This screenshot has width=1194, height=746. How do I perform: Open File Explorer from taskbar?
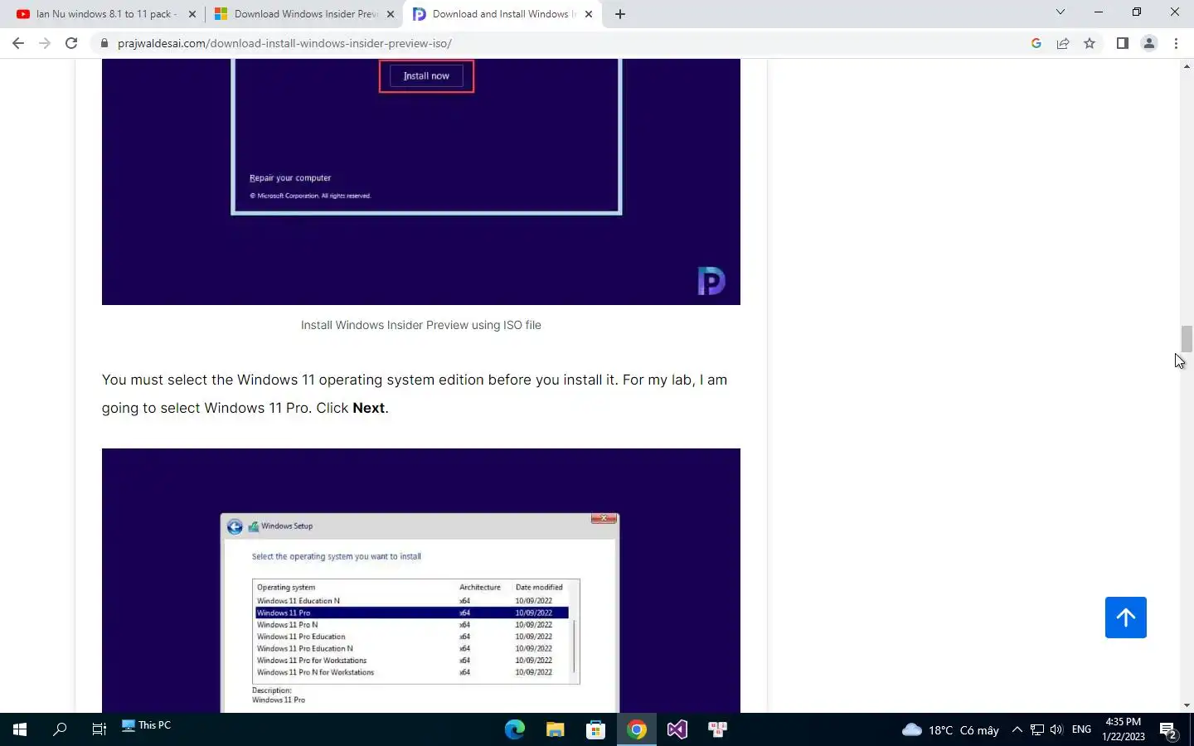(556, 729)
